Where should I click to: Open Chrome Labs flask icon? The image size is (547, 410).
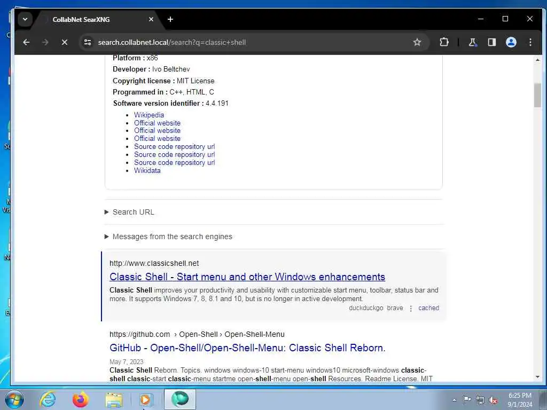coord(472,42)
